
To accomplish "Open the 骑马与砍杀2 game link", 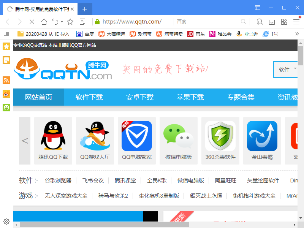I will pyautogui.click(x=113, y=196).
